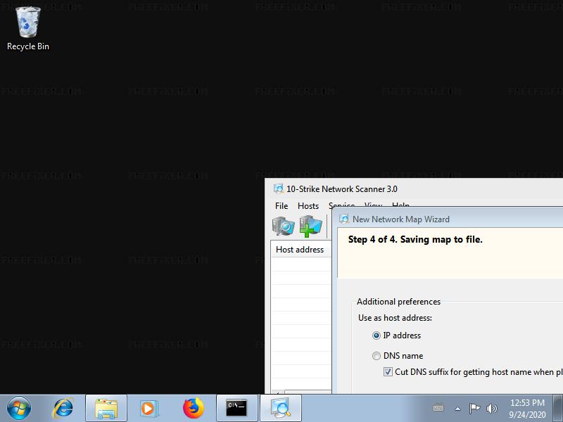The height and width of the screenshot is (422, 563).
Task: Uncheck the Cut DNS suffix checkbox
Action: coord(388,371)
